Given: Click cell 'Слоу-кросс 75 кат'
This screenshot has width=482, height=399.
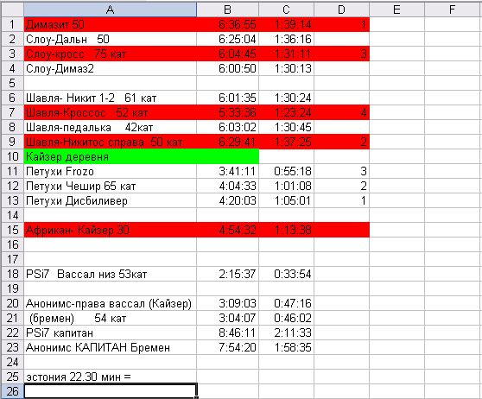Looking at the screenshot, I should [110, 54].
